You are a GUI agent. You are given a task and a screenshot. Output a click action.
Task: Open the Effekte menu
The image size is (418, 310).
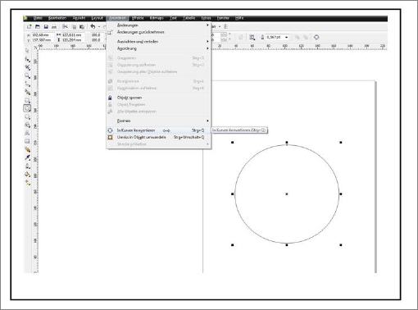click(138, 18)
